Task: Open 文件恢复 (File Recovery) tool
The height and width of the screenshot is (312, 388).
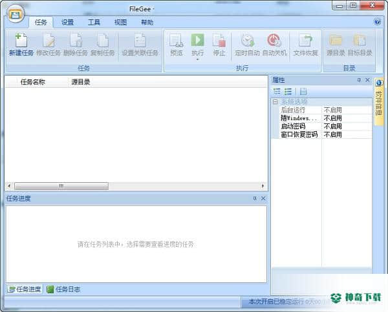Action: pyautogui.click(x=306, y=44)
